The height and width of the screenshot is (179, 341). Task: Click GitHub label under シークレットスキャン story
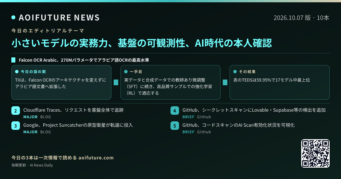click(x=204, y=117)
